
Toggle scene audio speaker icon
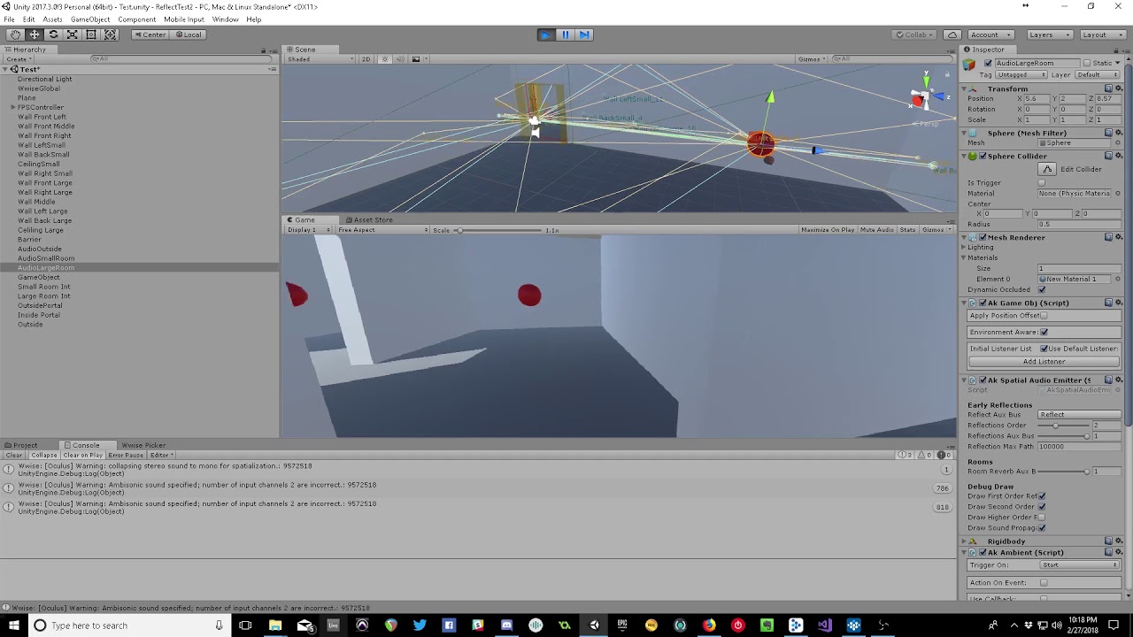pyautogui.click(x=400, y=59)
